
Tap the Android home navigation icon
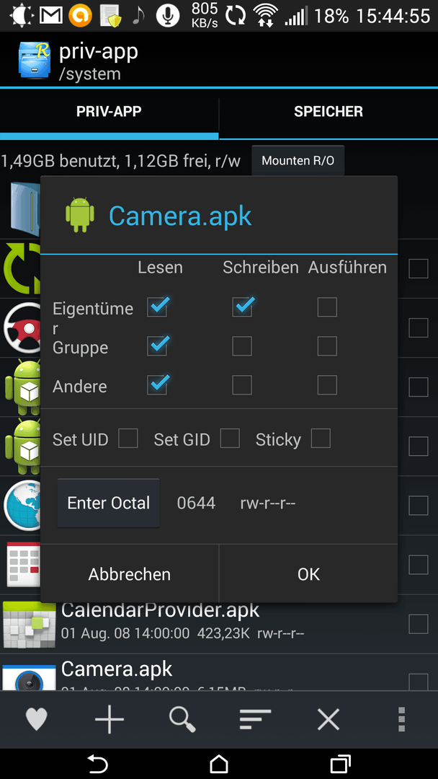(x=219, y=762)
